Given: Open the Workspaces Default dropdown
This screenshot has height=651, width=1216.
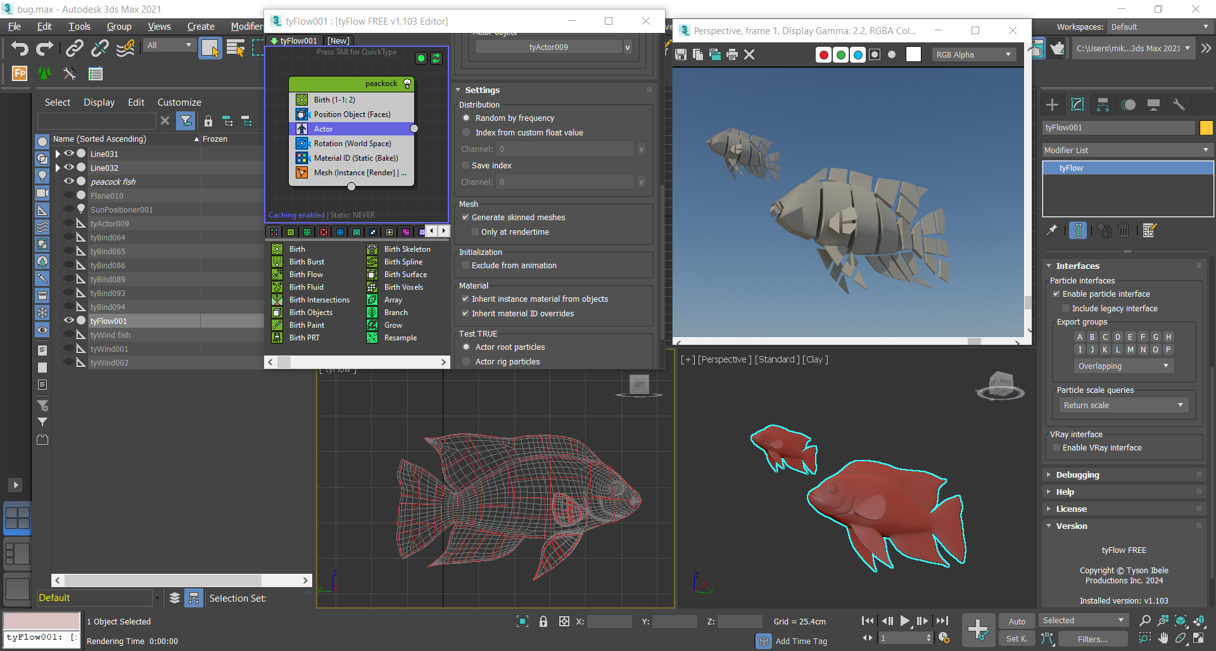Looking at the screenshot, I should click(1160, 27).
